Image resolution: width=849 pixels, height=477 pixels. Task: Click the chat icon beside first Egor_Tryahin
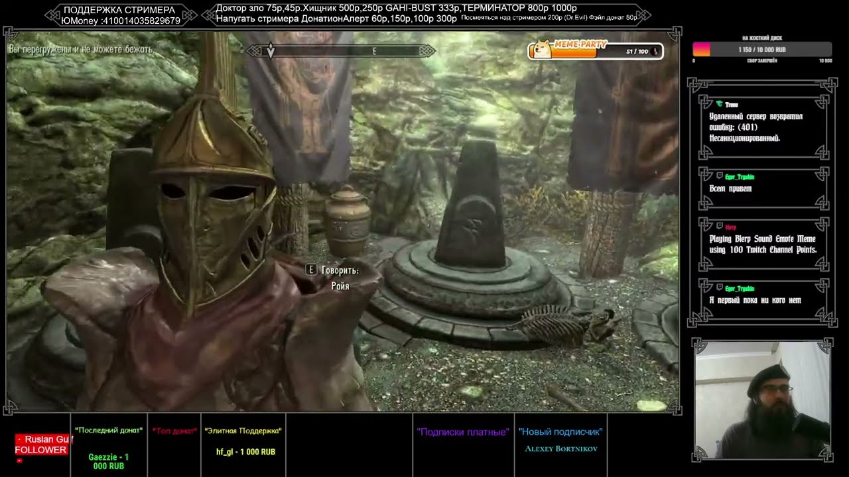click(719, 177)
